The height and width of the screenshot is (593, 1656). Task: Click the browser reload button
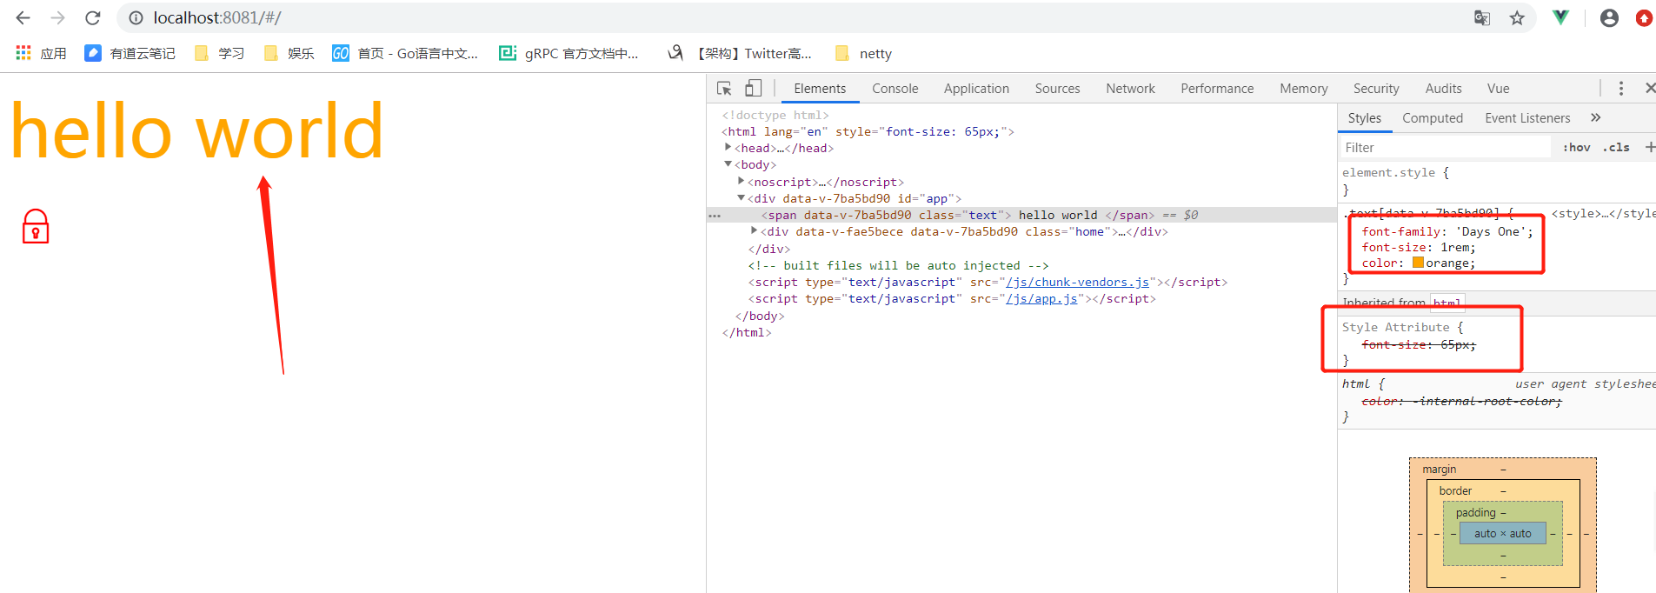(x=93, y=18)
